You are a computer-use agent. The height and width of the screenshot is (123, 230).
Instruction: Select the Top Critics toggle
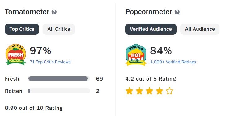click(x=22, y=29)
